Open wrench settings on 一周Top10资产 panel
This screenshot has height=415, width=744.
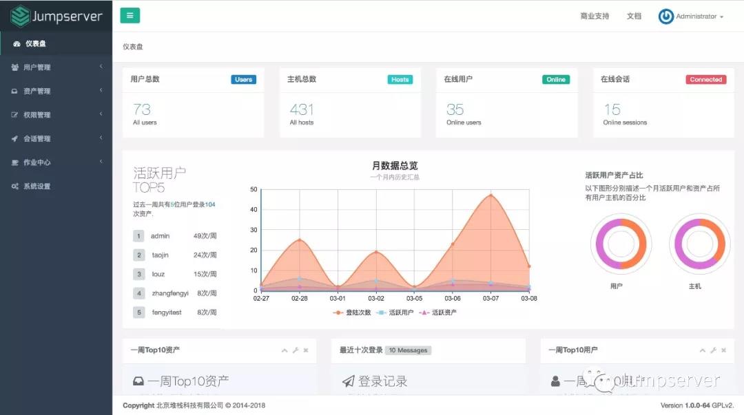pos(296,350)
